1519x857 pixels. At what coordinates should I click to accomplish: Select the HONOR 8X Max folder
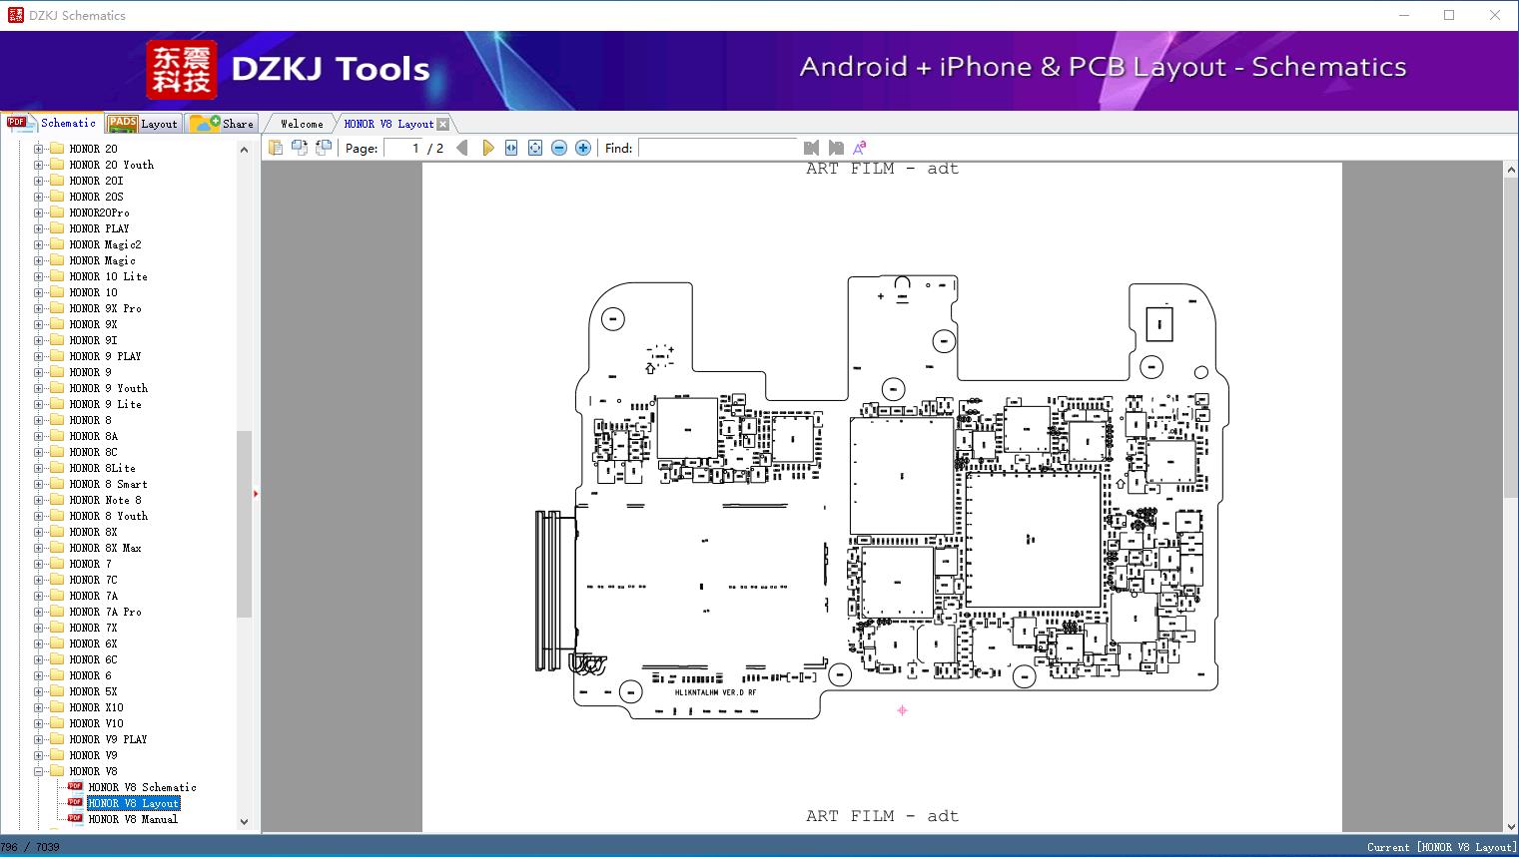click(105, 548)
